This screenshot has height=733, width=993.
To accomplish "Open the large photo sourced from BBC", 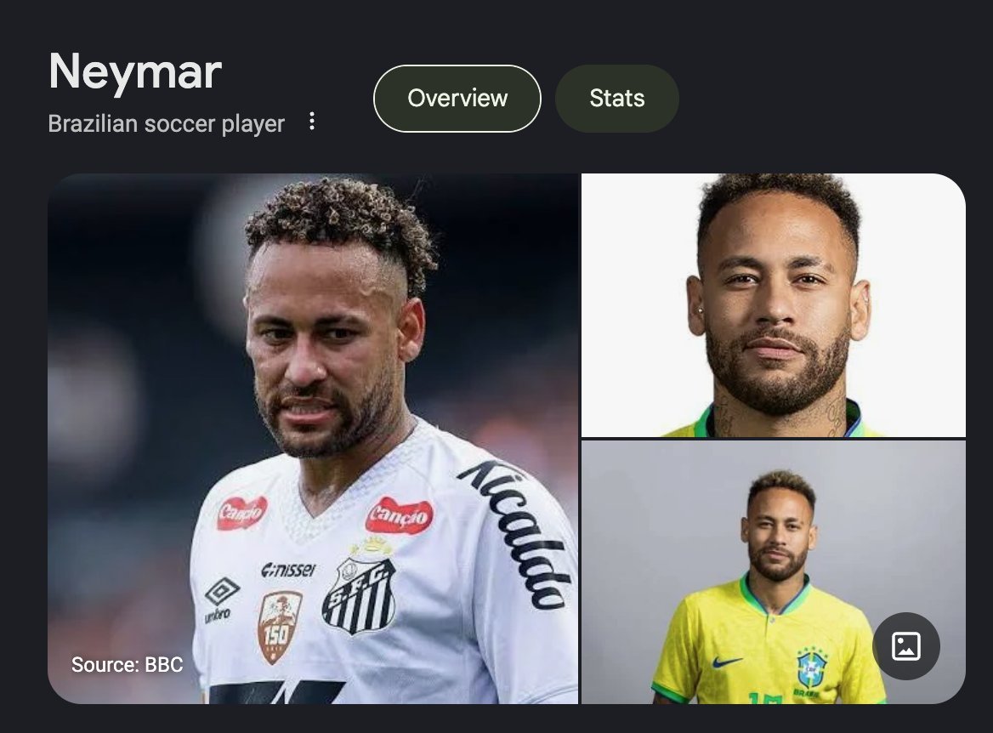I will click(x=313, y=439).
